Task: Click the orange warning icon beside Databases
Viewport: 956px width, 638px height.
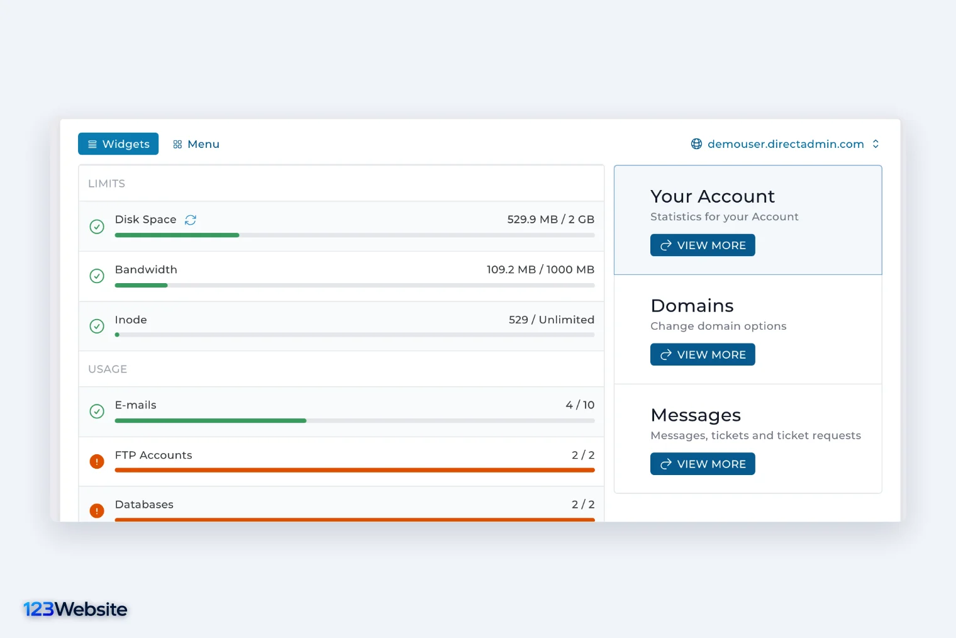Action: 97,511
